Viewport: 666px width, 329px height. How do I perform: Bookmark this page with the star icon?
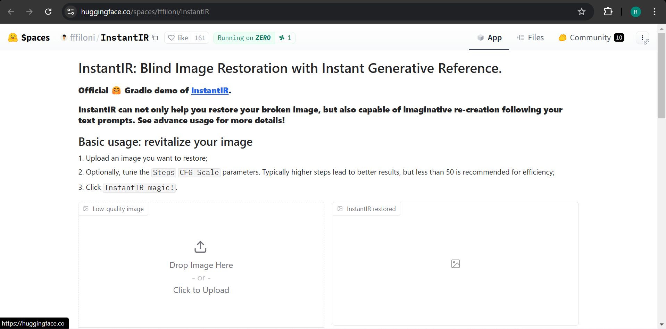[582, 12]
